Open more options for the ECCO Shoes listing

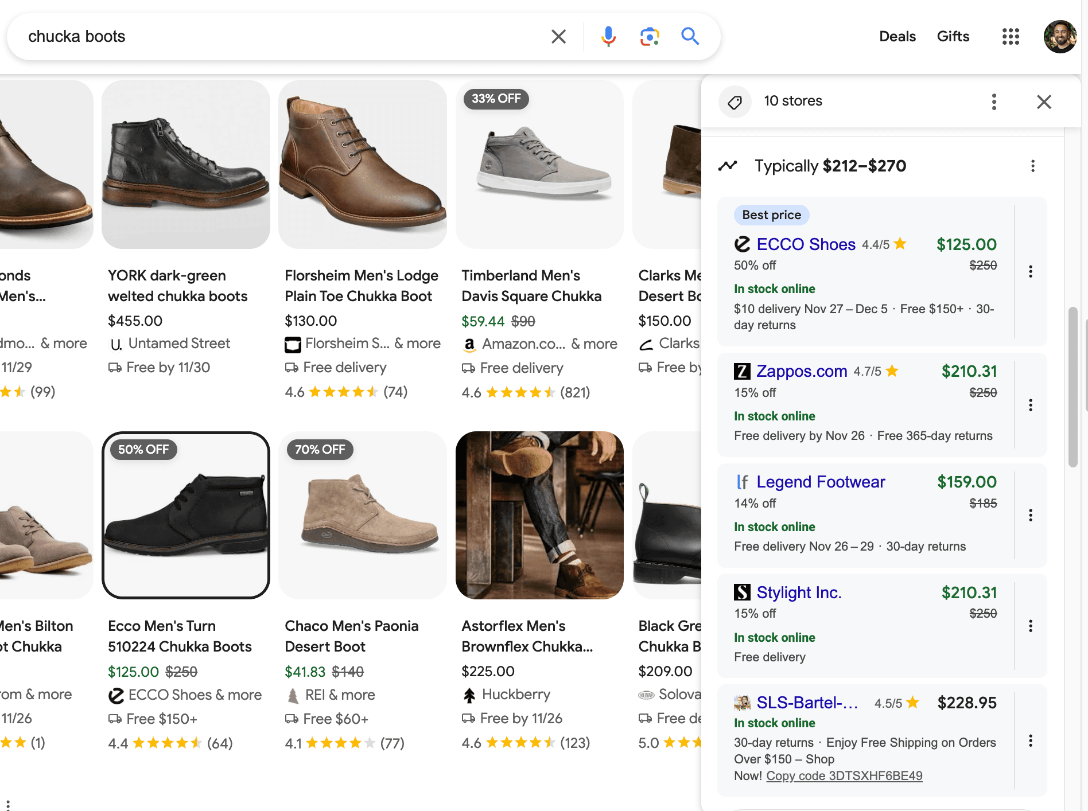(1031, 271)
